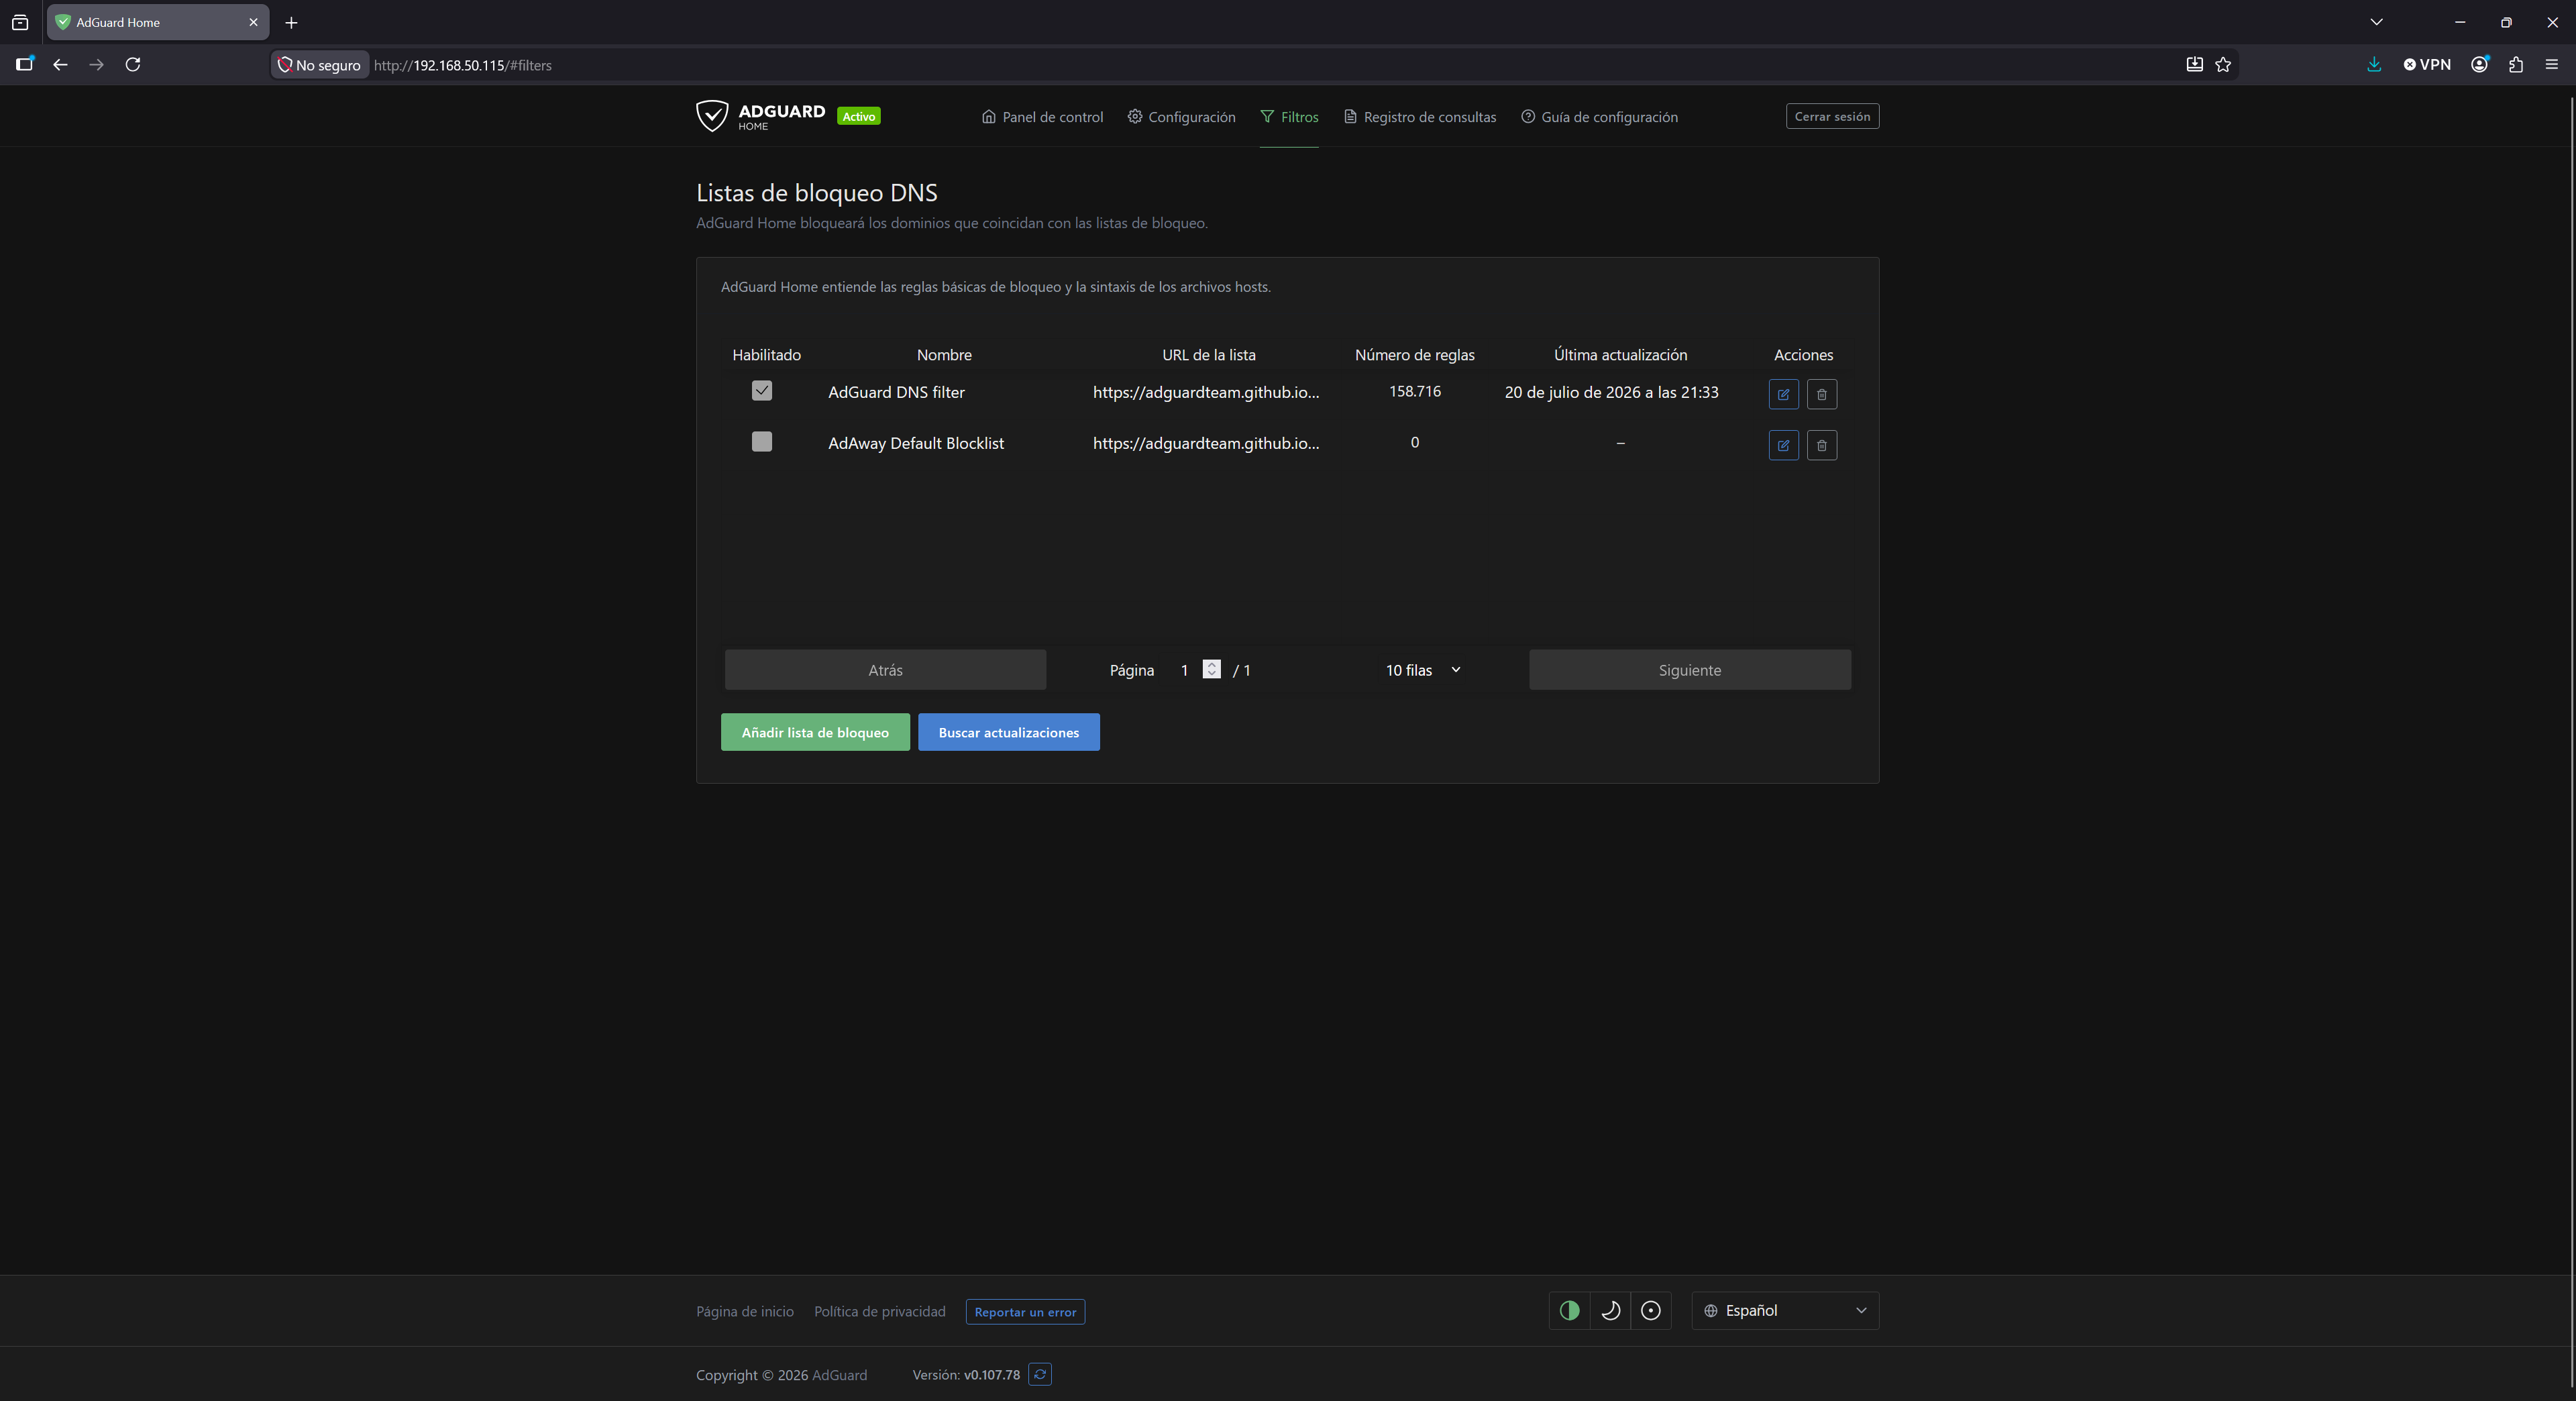Sort by the Número de reglas column

click(1414, 355)
